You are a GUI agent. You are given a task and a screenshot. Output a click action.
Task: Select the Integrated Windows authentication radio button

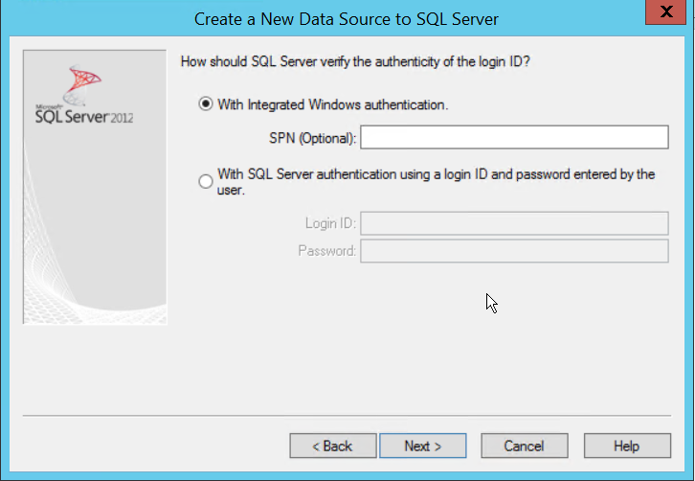[206, 105]
